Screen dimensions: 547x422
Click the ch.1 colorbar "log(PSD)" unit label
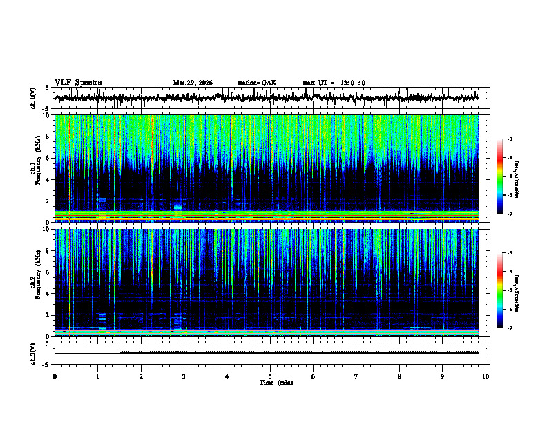pyautogui.click(x=517, y=180)
